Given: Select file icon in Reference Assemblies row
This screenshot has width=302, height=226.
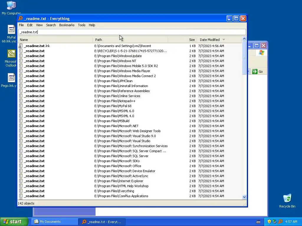Looking at the screenshot, I should [x=21, y=91].
